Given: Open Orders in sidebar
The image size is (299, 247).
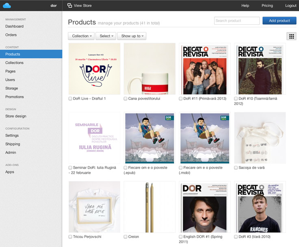Looking at the screenshot, I should (11, 35).
